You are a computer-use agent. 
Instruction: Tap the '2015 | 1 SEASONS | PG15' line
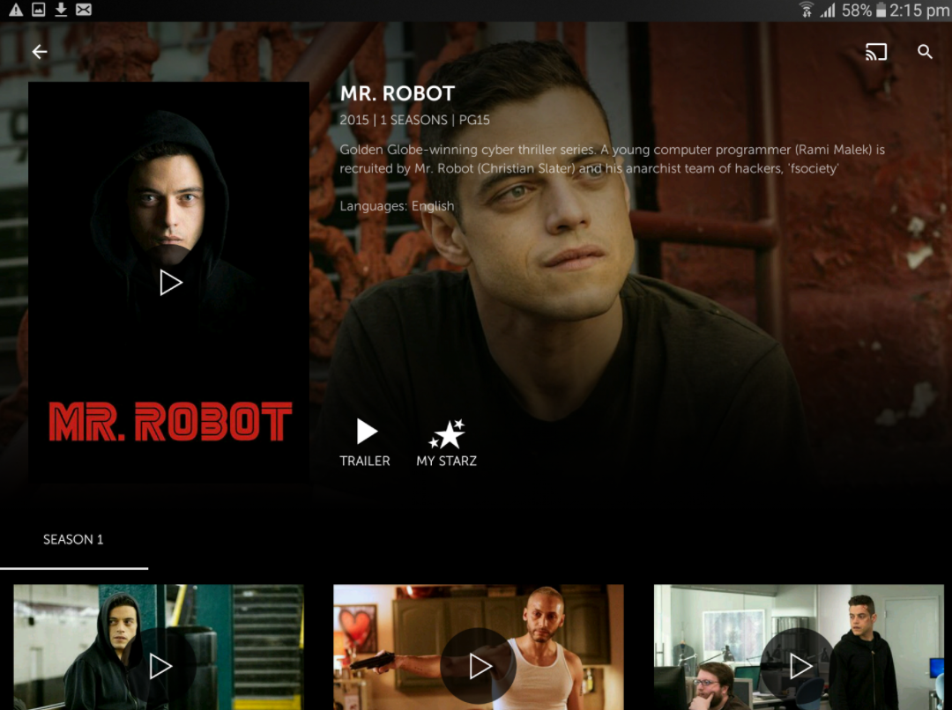coord(414,120)
